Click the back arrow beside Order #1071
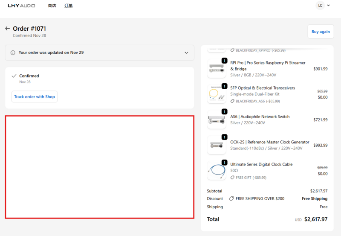341x236 pixels. [x=7, y=29]
